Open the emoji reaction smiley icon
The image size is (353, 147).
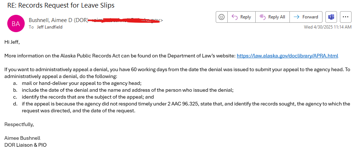[x=222, y=17]
